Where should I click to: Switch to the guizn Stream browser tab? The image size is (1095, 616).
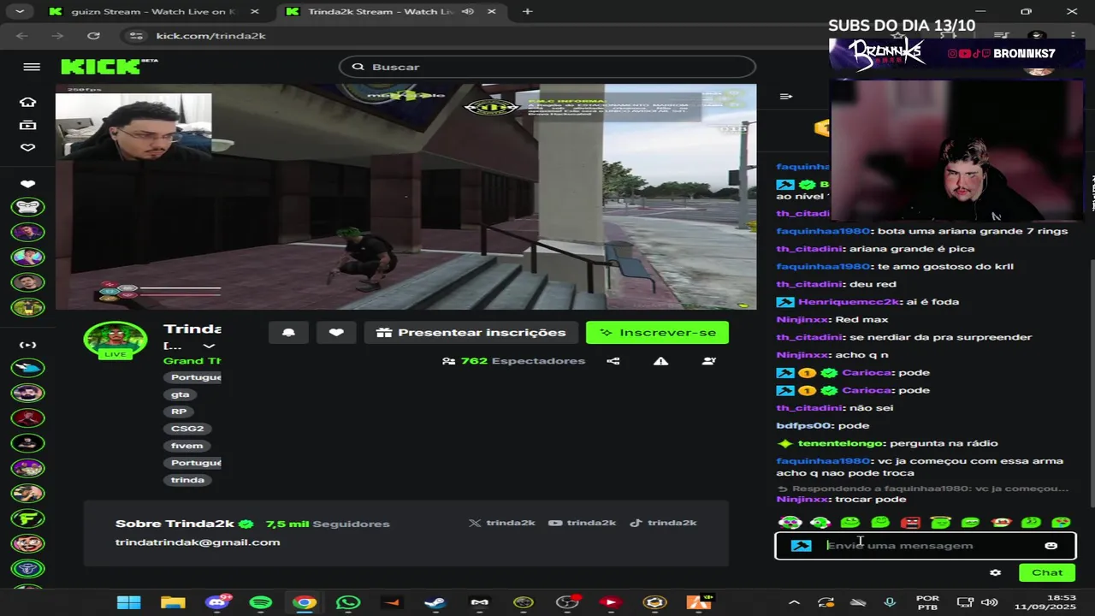pyautogui.click(x=156, y=11)
